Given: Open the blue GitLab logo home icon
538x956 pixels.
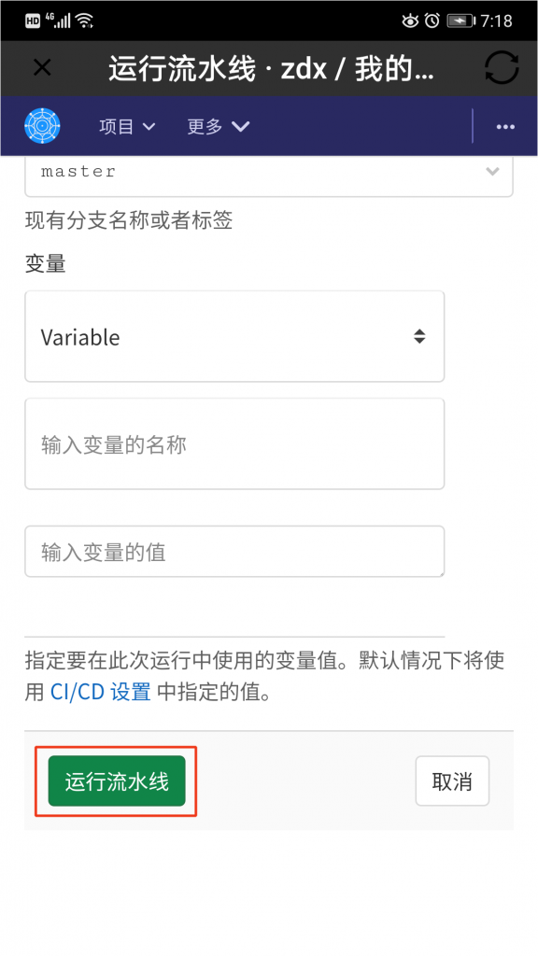Looking at the screenshot, I should click(x=42, y=126).
